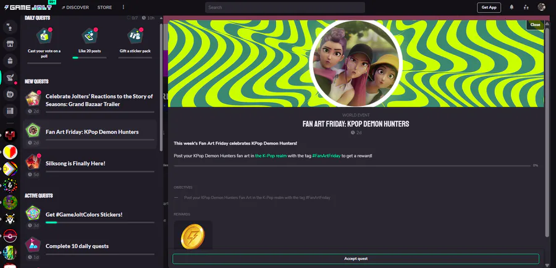Viewport: 556px width, 268px height.
Task: Open the Pokeball community icon
Action: tap(11, 236)
